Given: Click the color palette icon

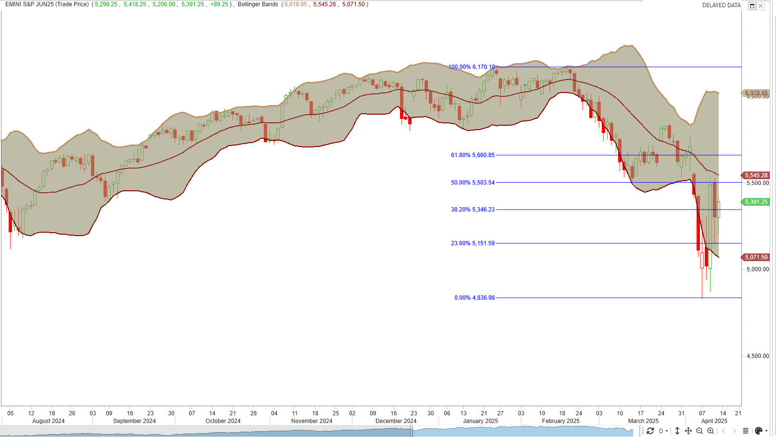Looking at the screenshot, I should pos(758,431).
